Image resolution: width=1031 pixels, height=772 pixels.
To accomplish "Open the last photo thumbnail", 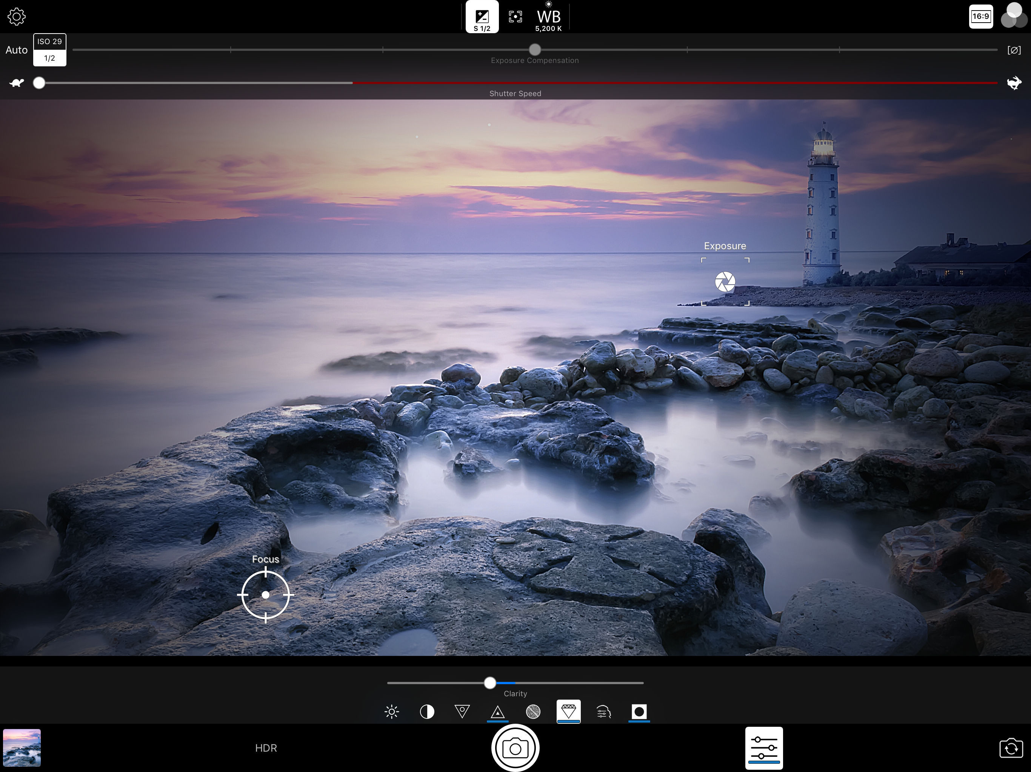I will [x=22, y=748].
